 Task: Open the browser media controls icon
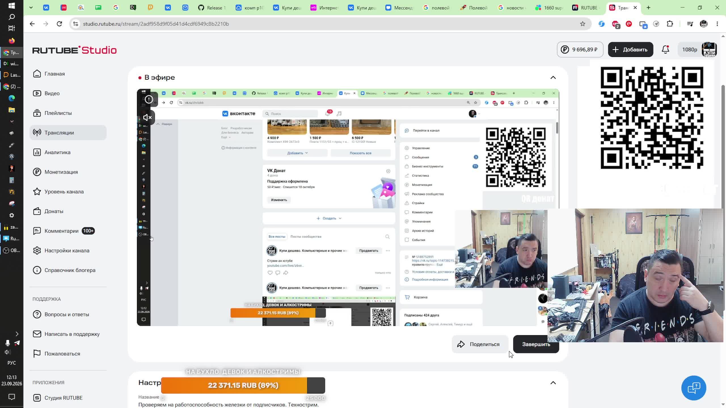(x=690, y=24)
